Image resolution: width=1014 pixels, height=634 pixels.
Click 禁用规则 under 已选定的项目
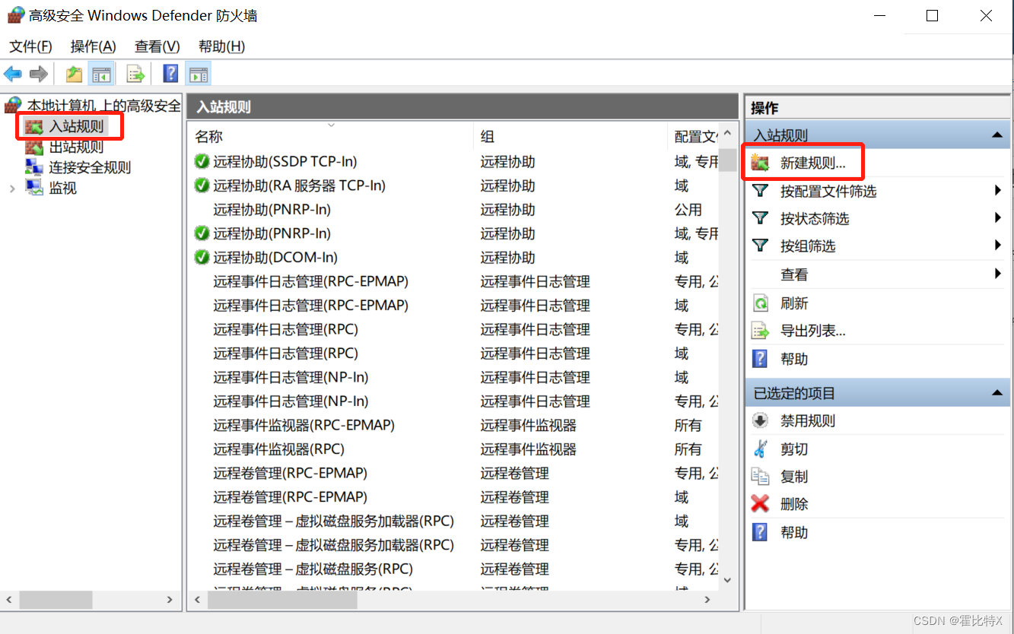tap(808, 420)
